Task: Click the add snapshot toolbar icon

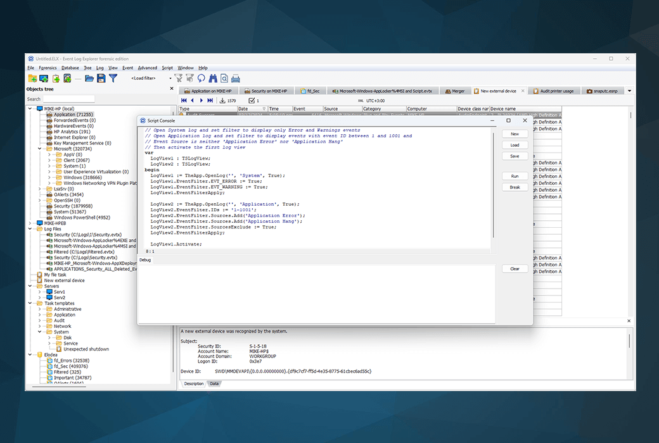Action: pos(67,78)
